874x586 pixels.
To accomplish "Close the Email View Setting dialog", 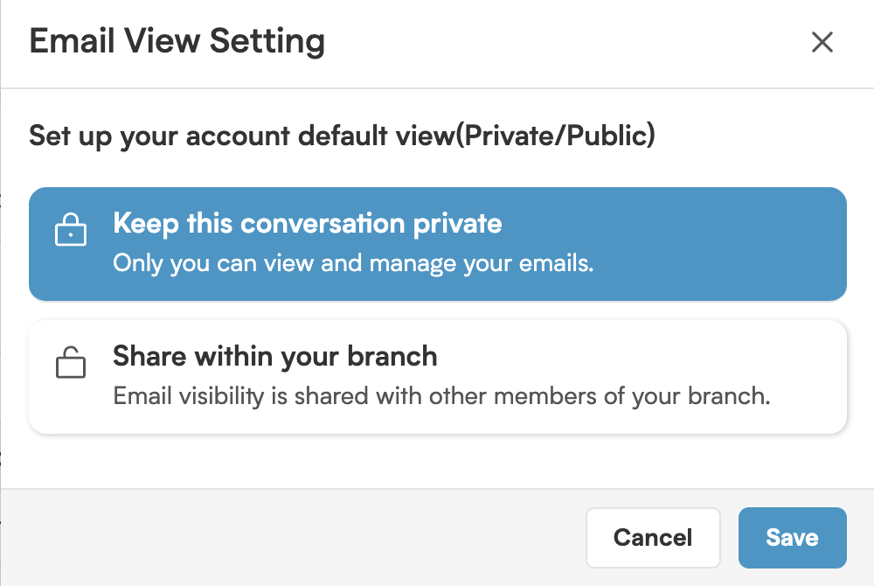I will (822, 42).
